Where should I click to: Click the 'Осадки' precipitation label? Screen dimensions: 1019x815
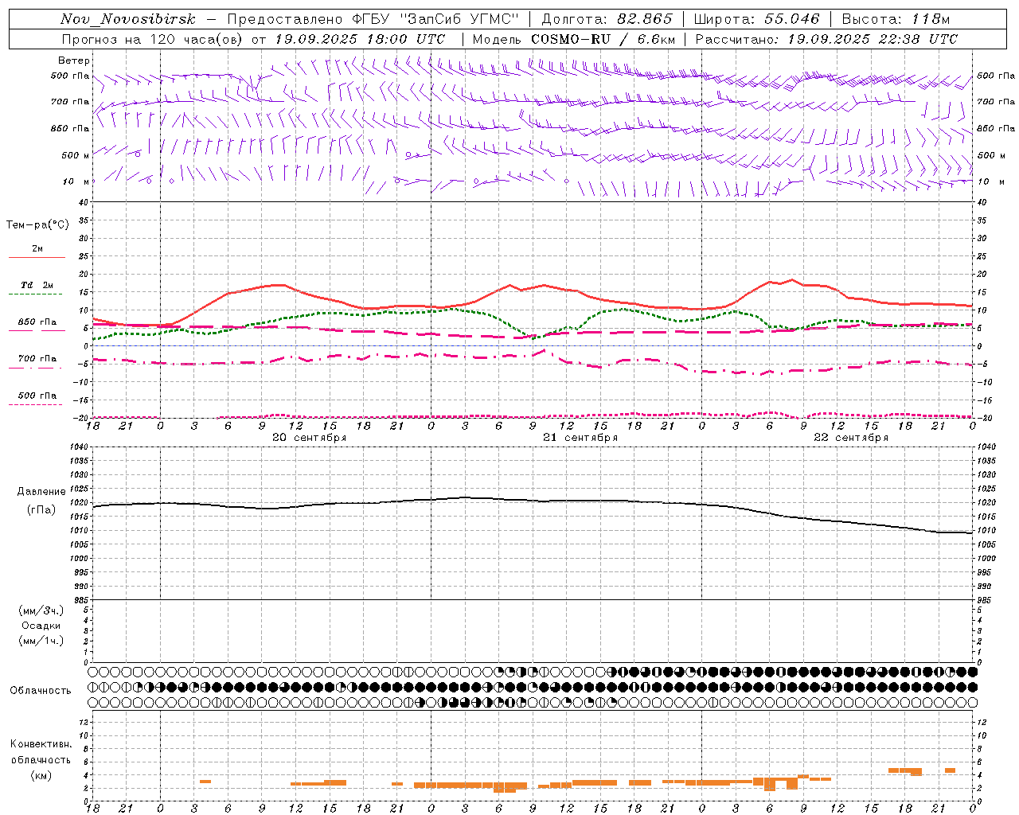pyautogui.click(x=41, y=626)
